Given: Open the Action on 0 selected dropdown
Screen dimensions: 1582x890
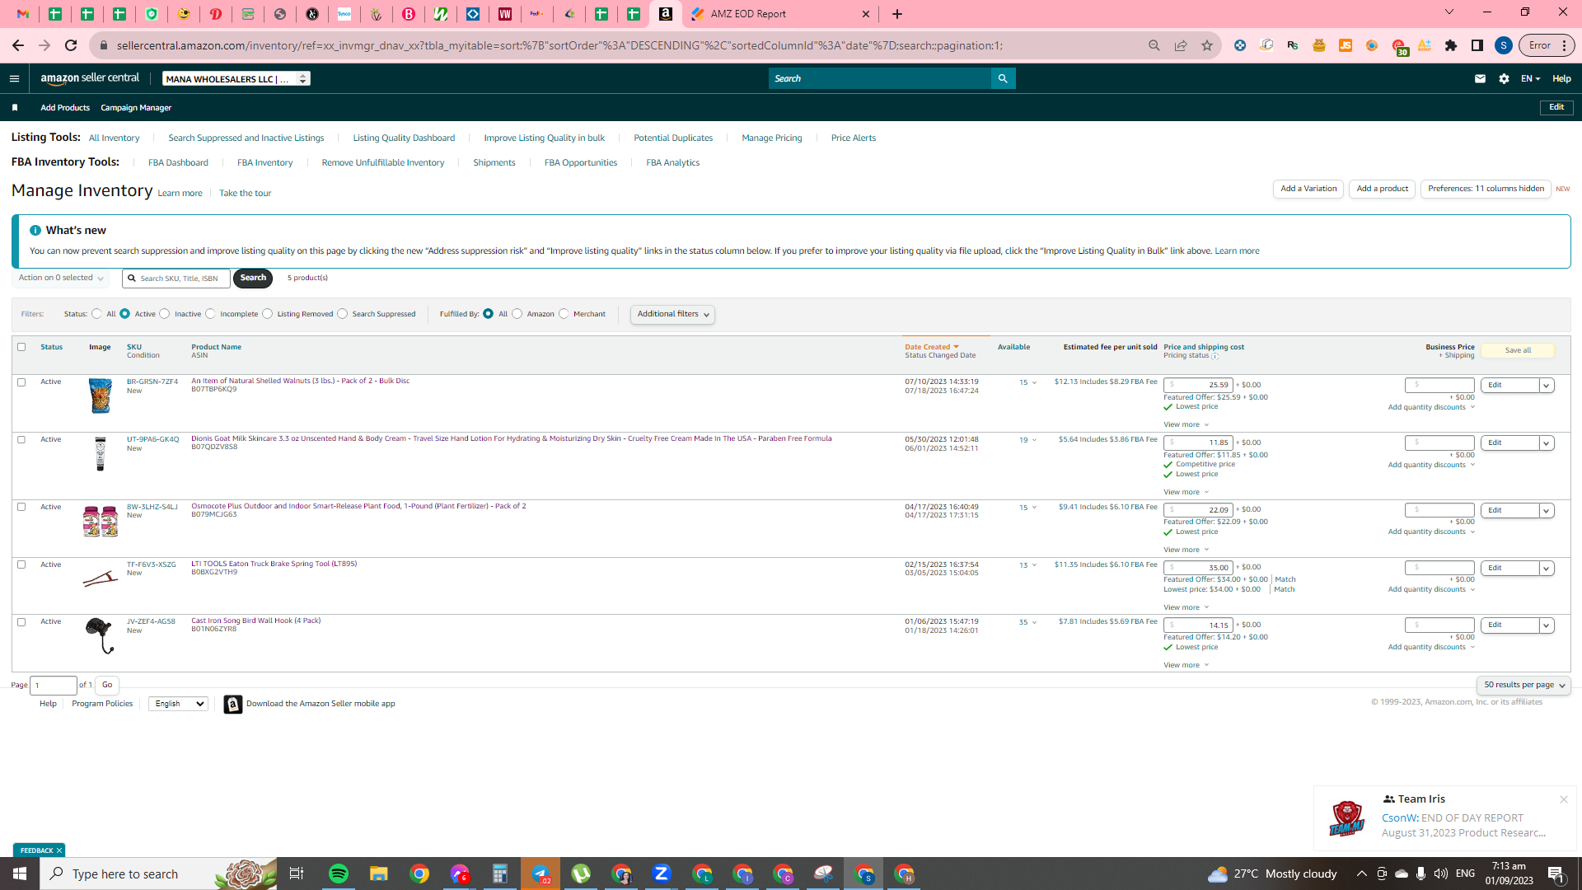Looking at the screenshot, I should click(x=61, y=279).
